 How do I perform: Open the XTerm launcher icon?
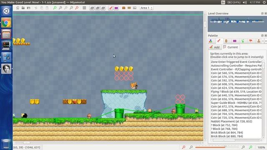pos(6,45)
